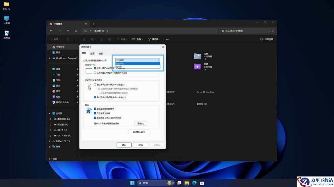Click the back arrow in File Explorer
The height and width of the screenshot is (187, 334).
(x=51, y=31)
